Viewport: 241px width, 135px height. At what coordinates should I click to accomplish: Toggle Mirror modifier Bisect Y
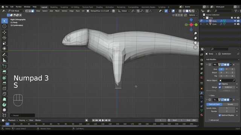point(227,72)
